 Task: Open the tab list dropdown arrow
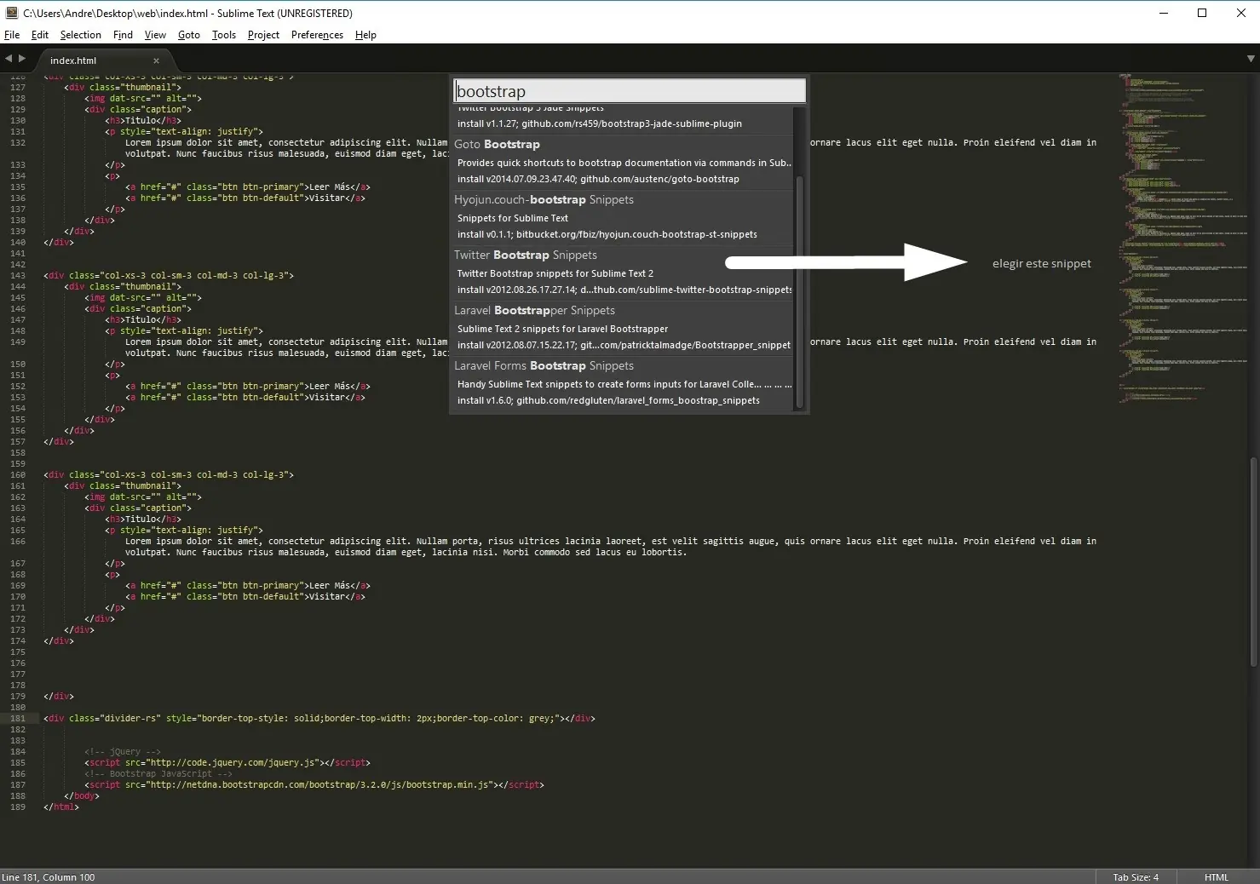click(1251, 59)
